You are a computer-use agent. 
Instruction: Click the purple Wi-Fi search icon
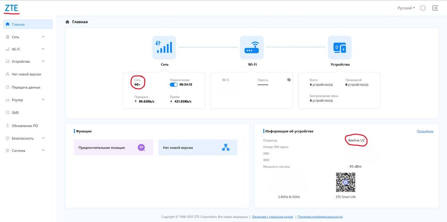click(x=141, y=147)
